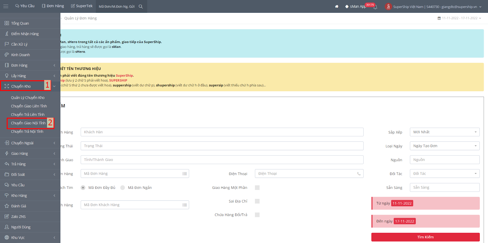Click the Cần Xử Lý flag icon
Viewport: 488px width, 243px height.
(7, 44)
